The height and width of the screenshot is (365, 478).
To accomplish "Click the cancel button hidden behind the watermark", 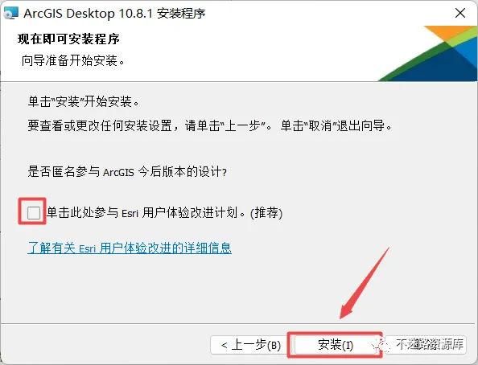I will [x=426, y=345].
